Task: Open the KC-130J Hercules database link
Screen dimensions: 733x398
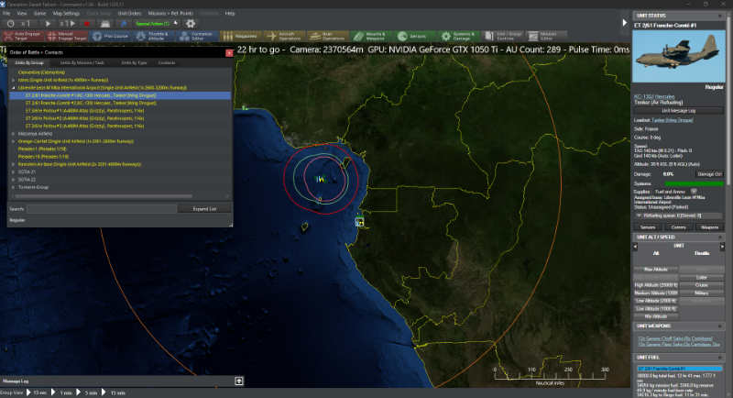Action: pos(654,96)
